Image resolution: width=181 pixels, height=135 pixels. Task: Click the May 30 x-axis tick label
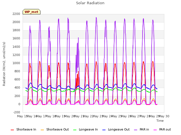point(164,116)
